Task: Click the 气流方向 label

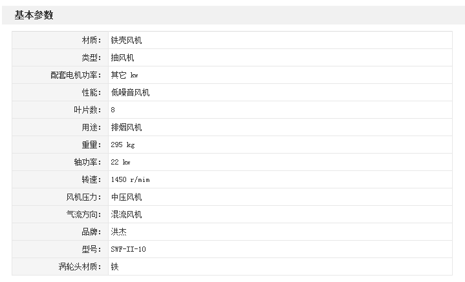Action: coord(83,214)
